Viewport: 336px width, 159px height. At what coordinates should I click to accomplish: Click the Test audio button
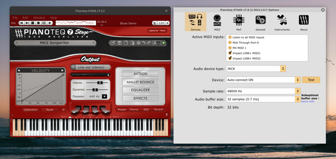click(x=311, y=80)
